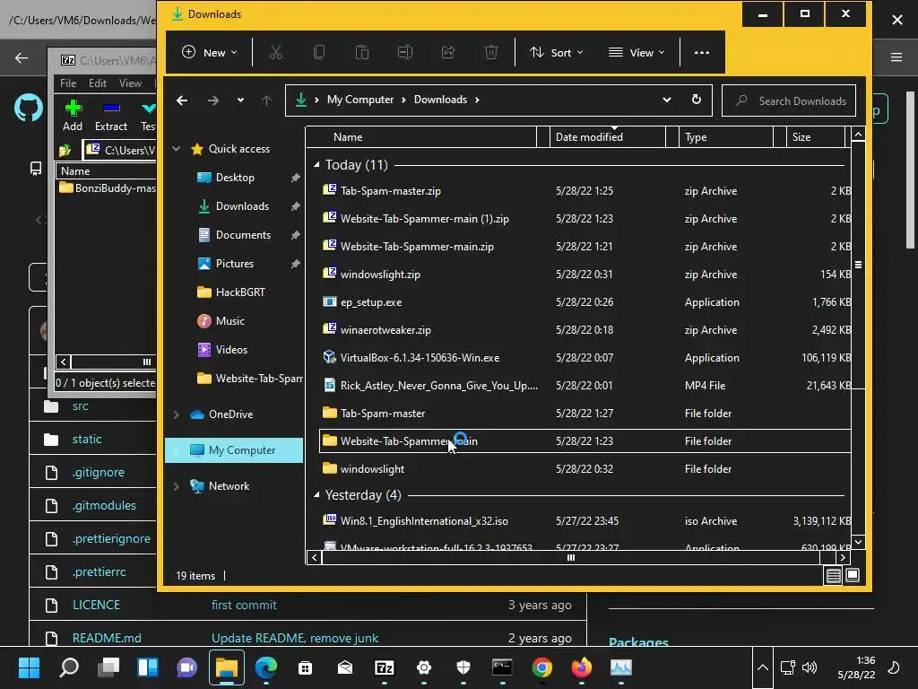Click the Copy icon in Explorer toolbar
This screenshot has height=689, width=918.
tap(319, 53)
